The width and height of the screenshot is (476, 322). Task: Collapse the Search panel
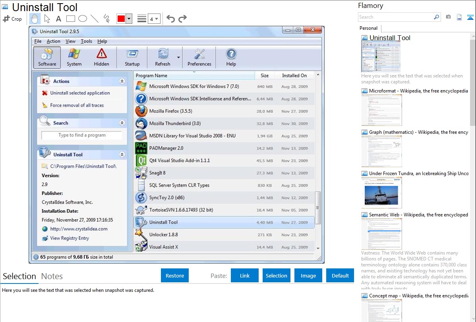122,123
